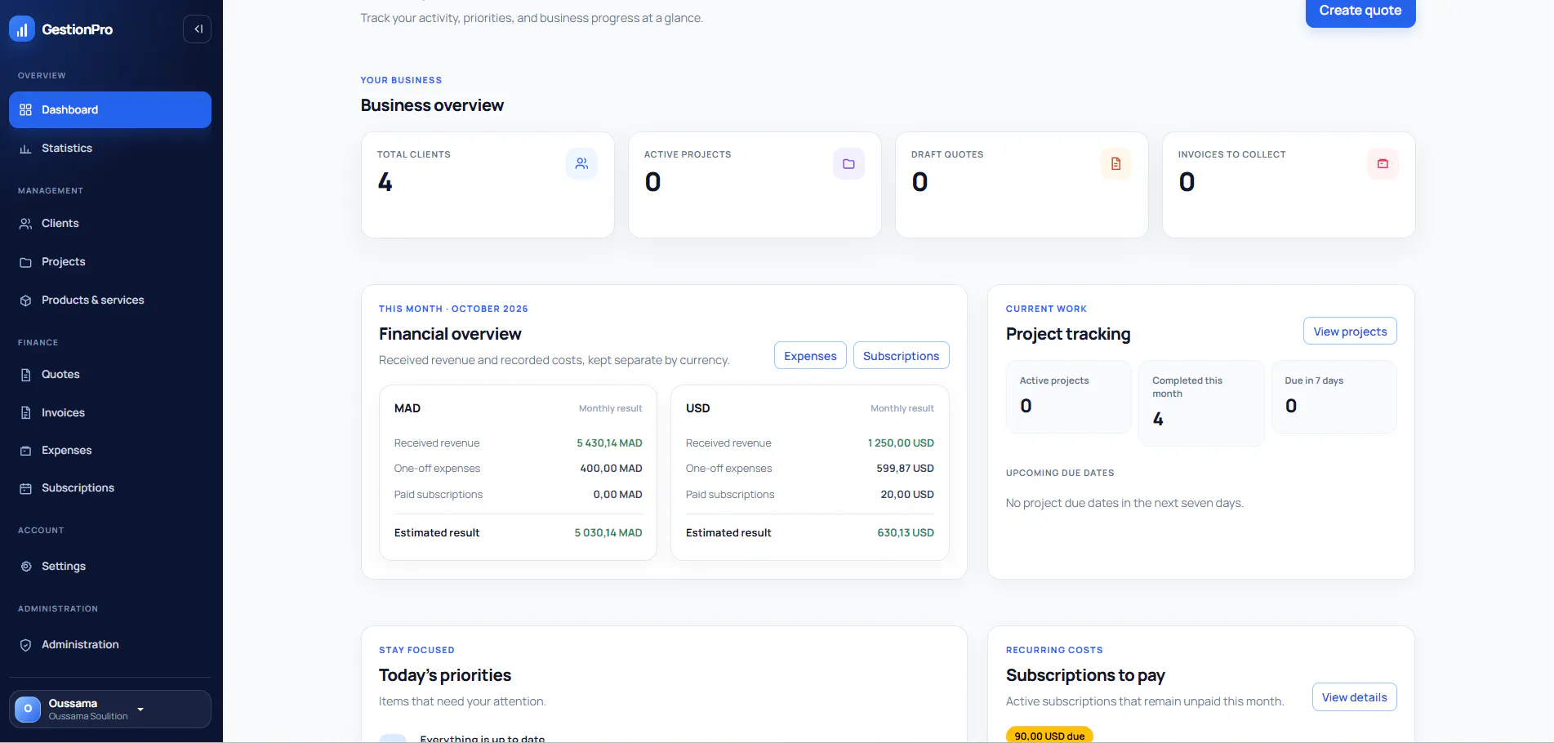Click the Settings gear icon in sidebar

pyautogui.click(x=25, y=567)
